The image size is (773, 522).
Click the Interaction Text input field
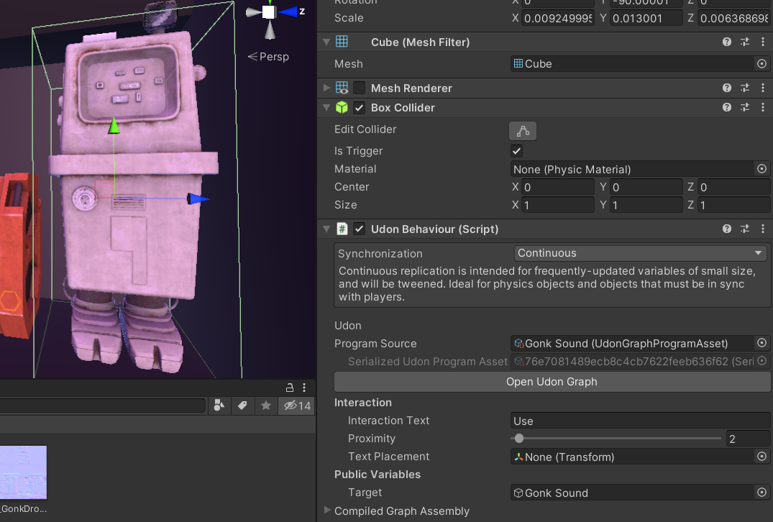tap(640, 421)
